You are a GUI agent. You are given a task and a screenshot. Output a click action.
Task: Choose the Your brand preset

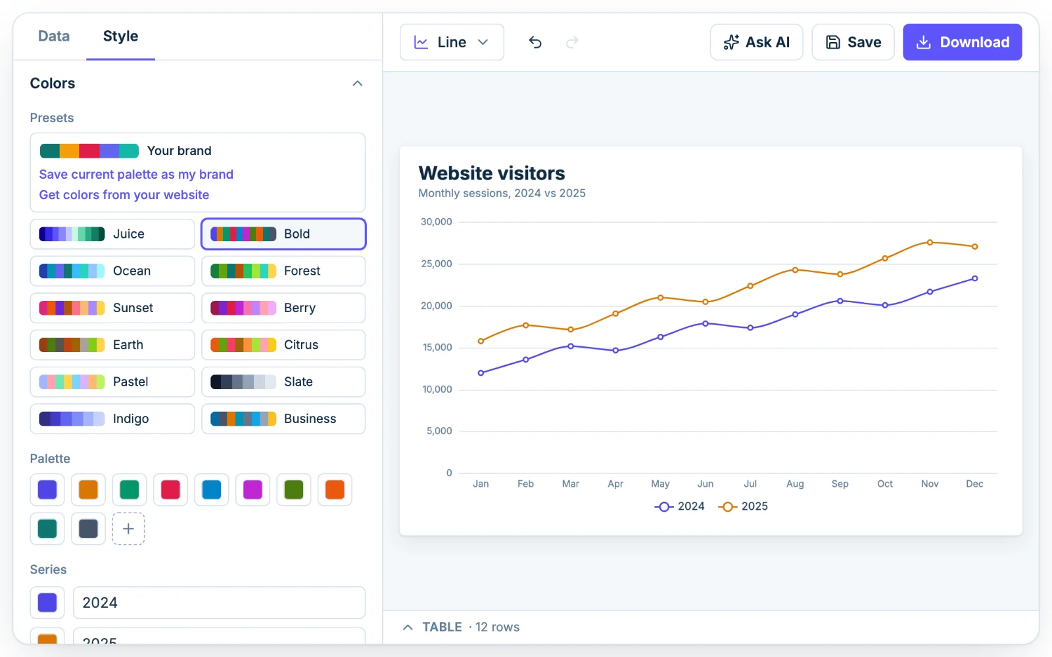point(126,151)
